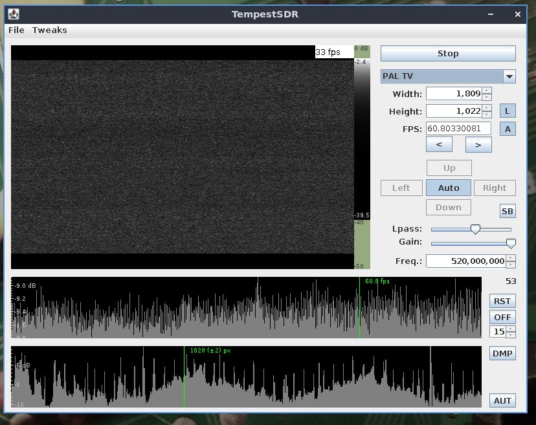Click the L lock height button
Image resolution: width=536 pixels, height=425 pixels.
[508, 111]
